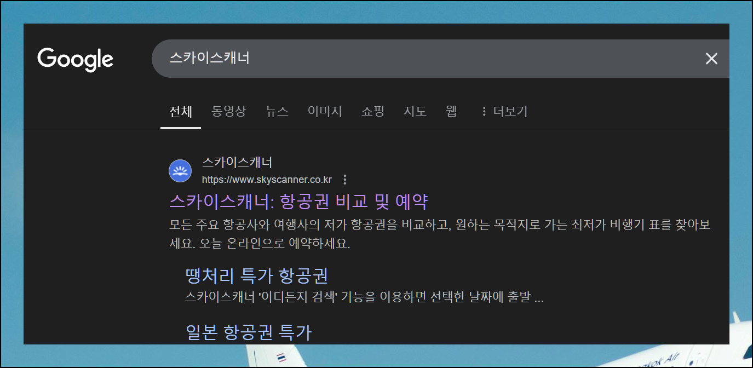Viewport: 753px width, 368px height.
Task: Go to the 지도 tab
Action: pos(415,112)
